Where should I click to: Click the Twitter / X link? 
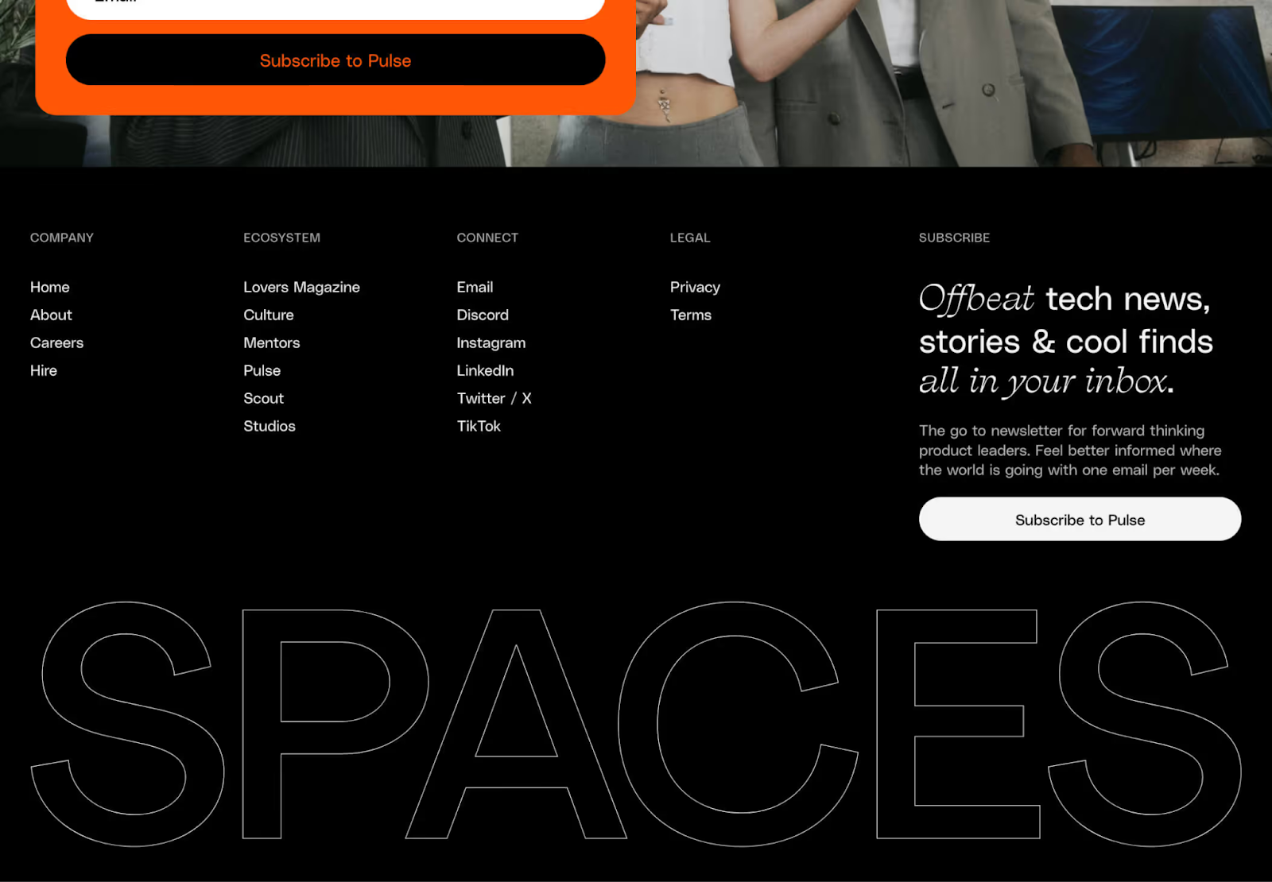pyautogui.click(x=494, y=398)
